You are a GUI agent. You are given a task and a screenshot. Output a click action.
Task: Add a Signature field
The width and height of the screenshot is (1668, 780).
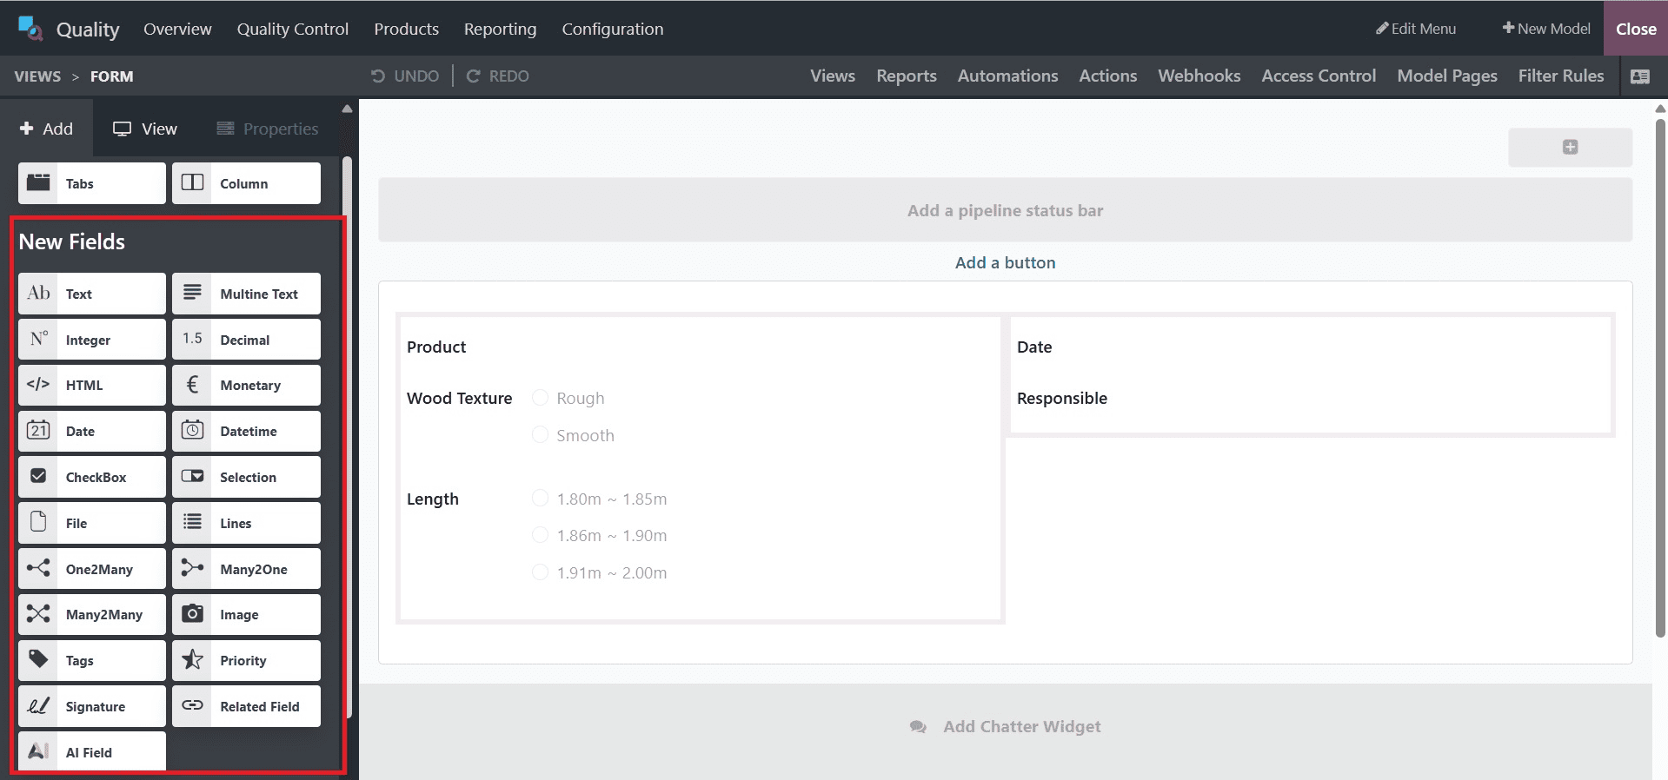tap(92, 706)
